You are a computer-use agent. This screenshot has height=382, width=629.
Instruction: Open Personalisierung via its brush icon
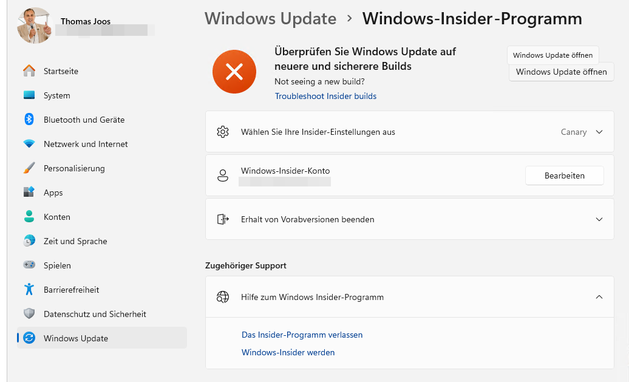coord(29,168)
